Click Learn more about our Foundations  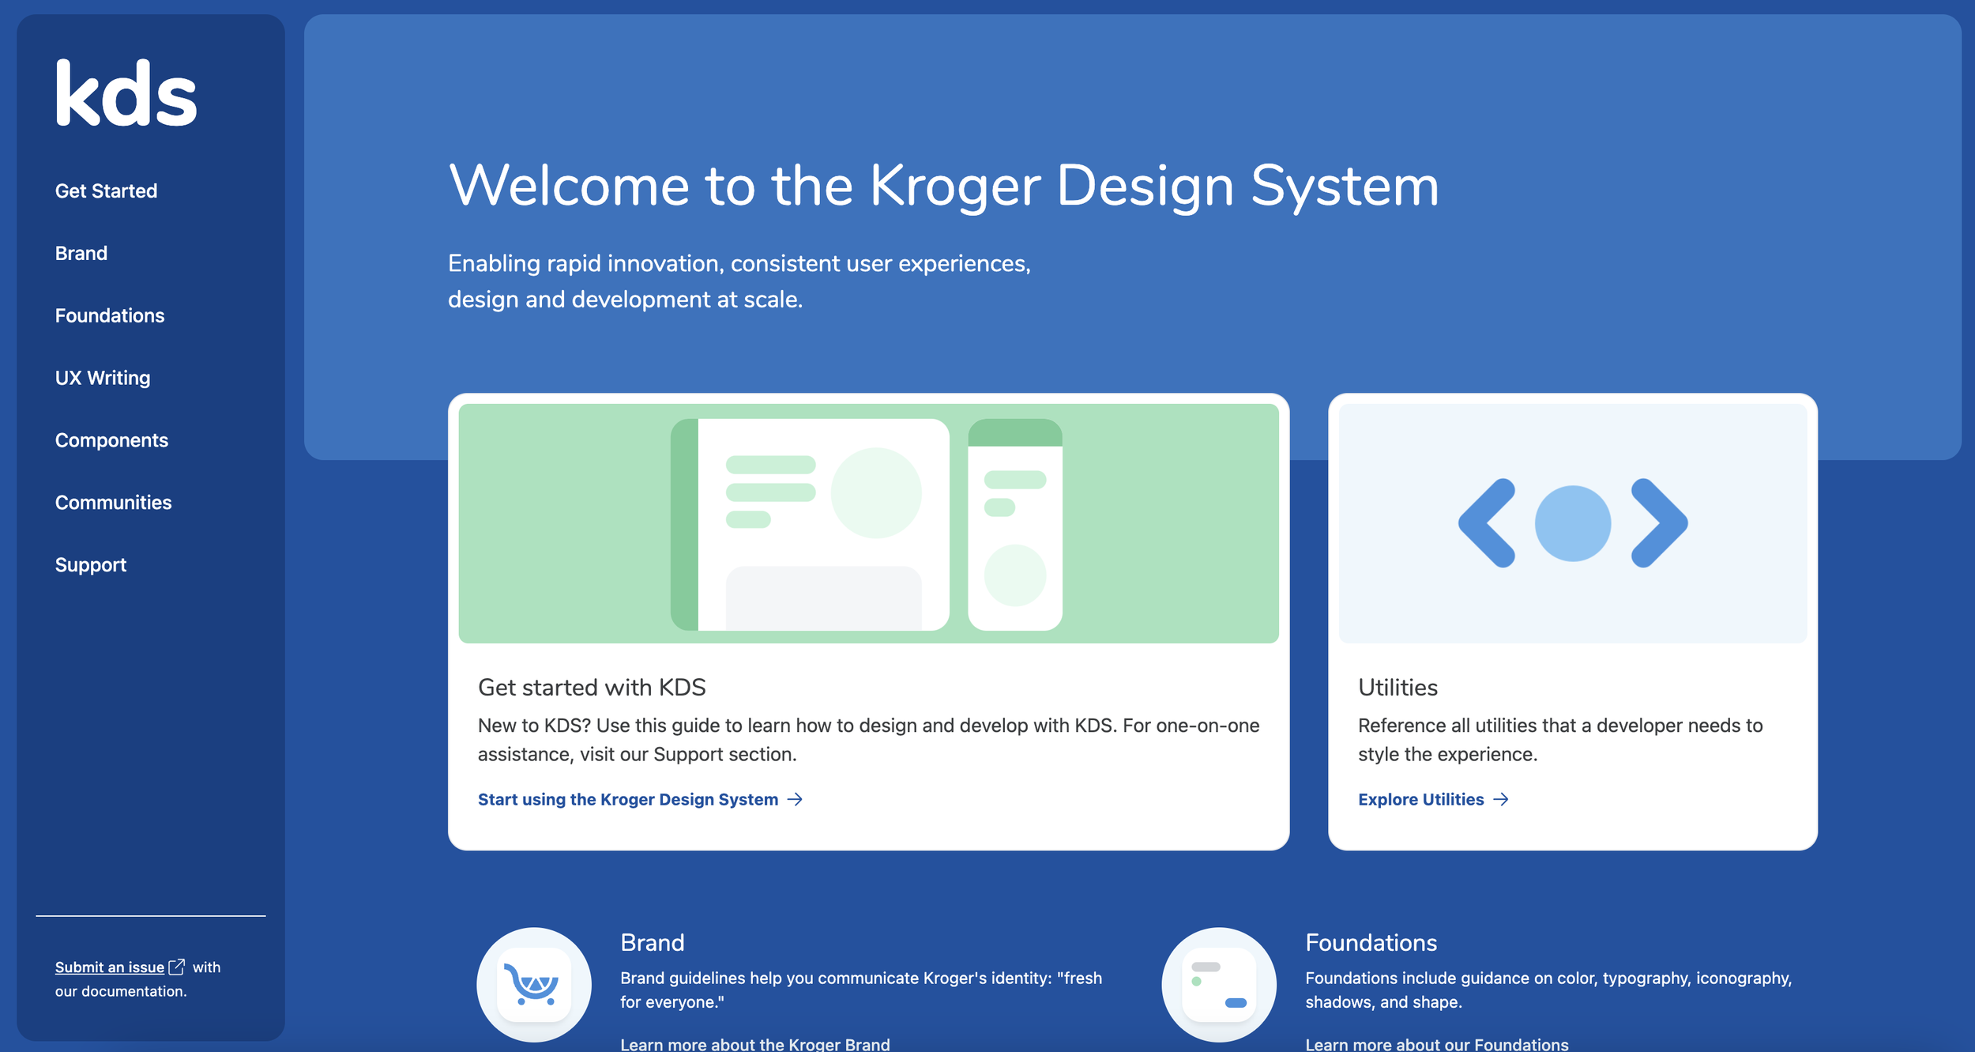1436,1043
